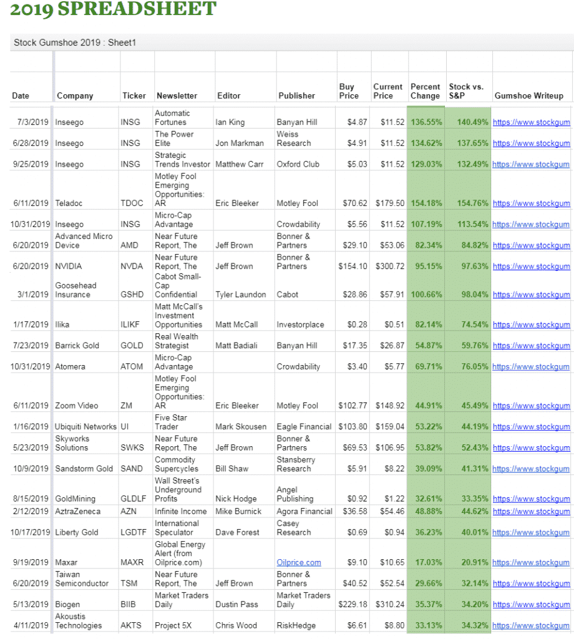Click the Current Price column header

[x=387, y=91]
